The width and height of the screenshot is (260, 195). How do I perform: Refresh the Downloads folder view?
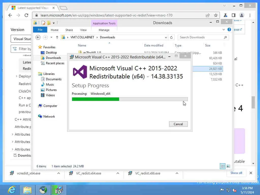pyautogui.click(x=171, y=37)
